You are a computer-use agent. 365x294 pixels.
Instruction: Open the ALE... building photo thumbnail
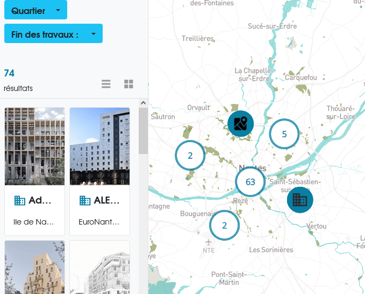99,146
